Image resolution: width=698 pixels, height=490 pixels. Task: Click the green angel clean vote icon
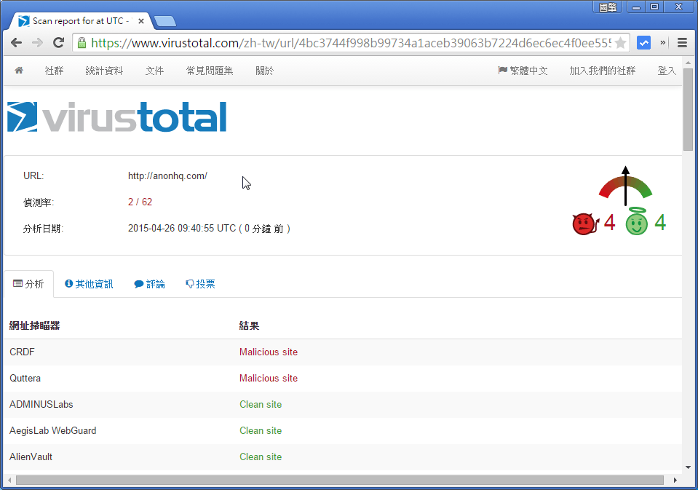[x=635, y=223]
